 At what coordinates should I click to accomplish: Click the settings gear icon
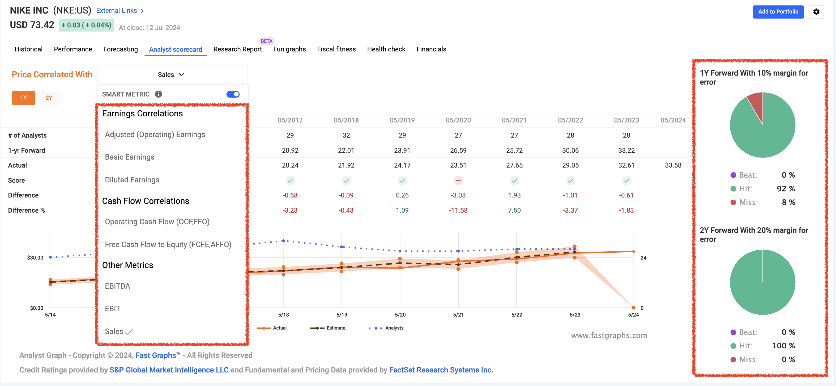click(x=816, y=12)
